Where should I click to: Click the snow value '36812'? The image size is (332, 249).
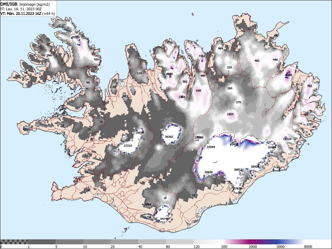point(238,170)
